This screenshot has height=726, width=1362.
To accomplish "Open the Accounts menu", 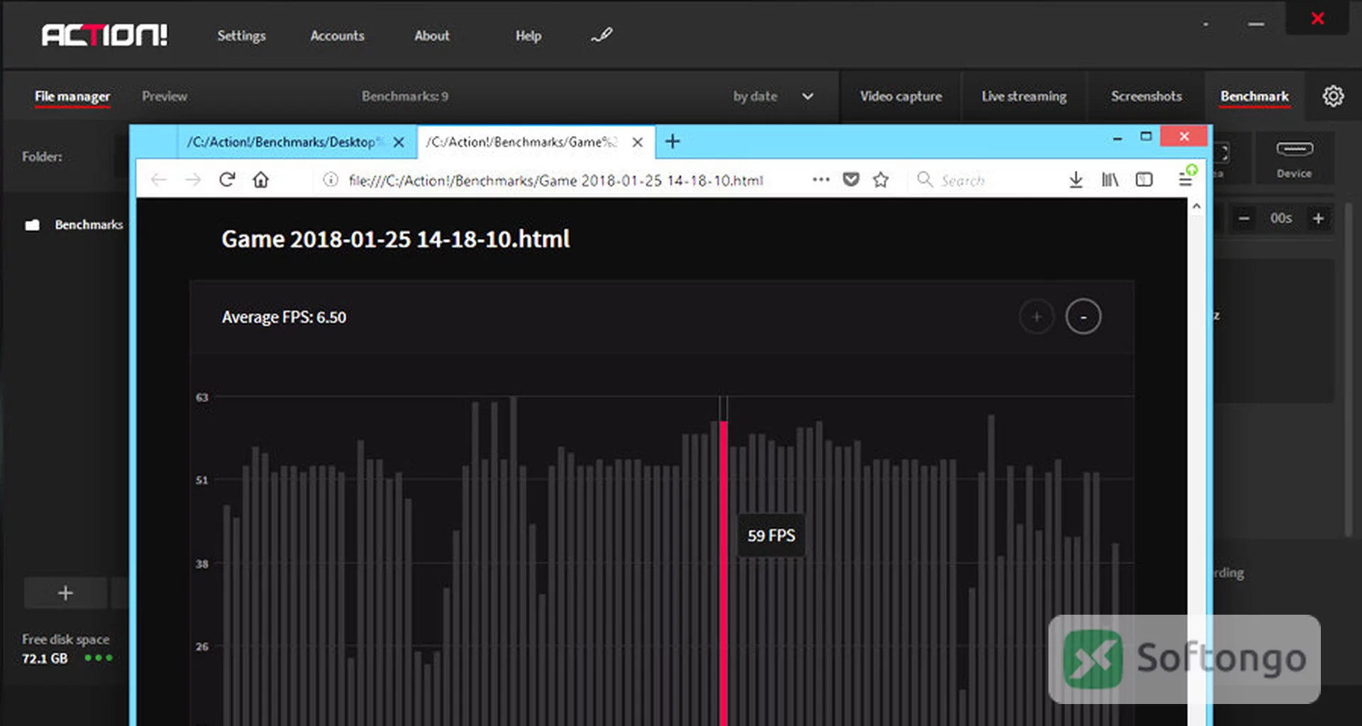I will pyautogui.click(x=337, y=36).
